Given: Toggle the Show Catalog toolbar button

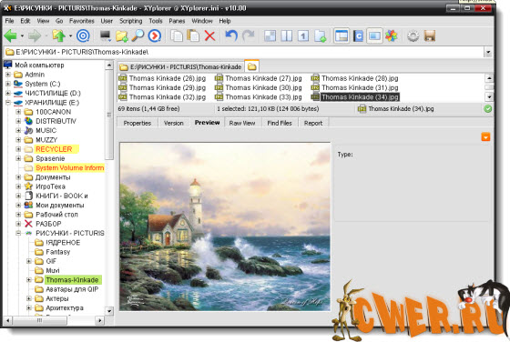Looking at the screenshot, I should pos(358,35).
